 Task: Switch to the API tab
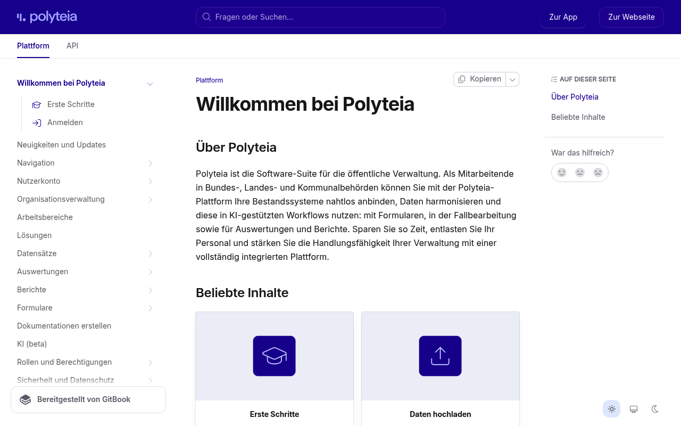72,46
